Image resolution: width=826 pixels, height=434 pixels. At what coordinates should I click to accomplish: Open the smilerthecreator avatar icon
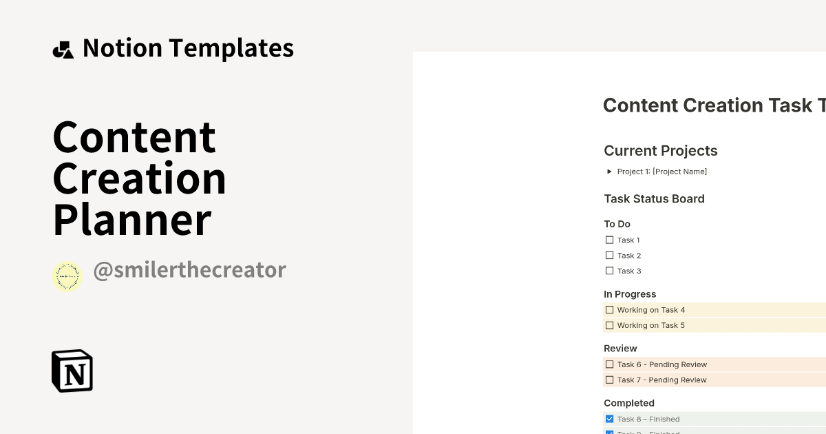67,276
